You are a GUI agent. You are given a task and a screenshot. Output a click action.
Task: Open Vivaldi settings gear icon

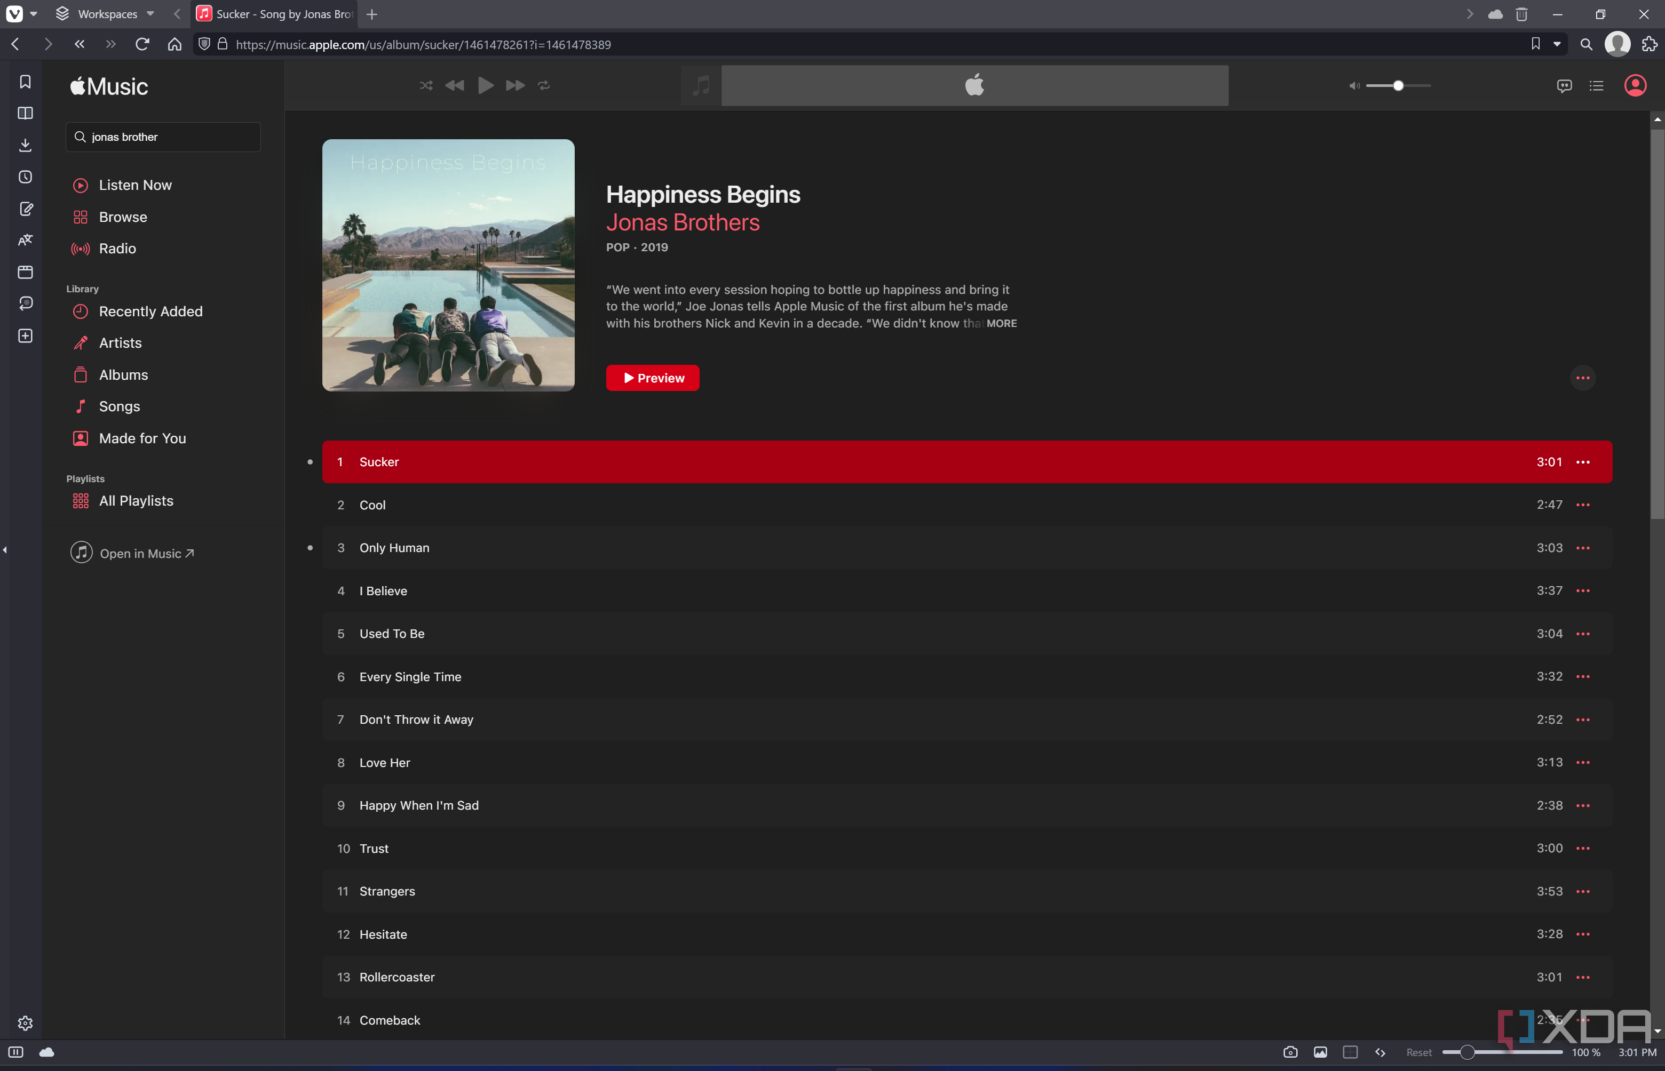click(x=25, y=1023)
